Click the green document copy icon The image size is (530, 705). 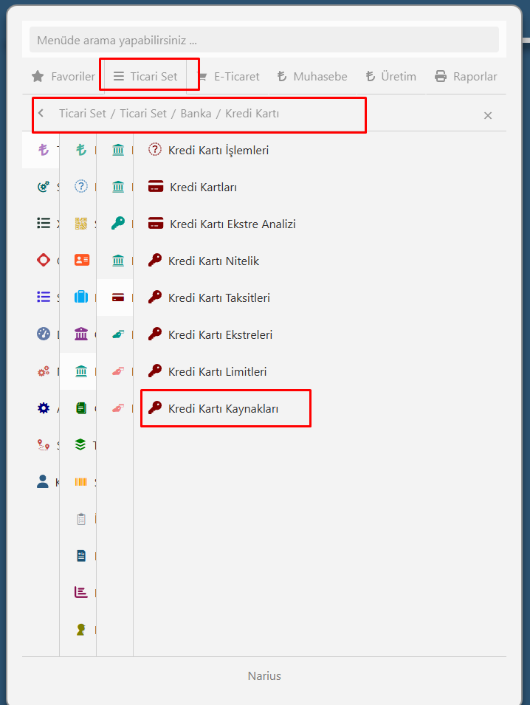pyautogui.click(x=81, y=407)
